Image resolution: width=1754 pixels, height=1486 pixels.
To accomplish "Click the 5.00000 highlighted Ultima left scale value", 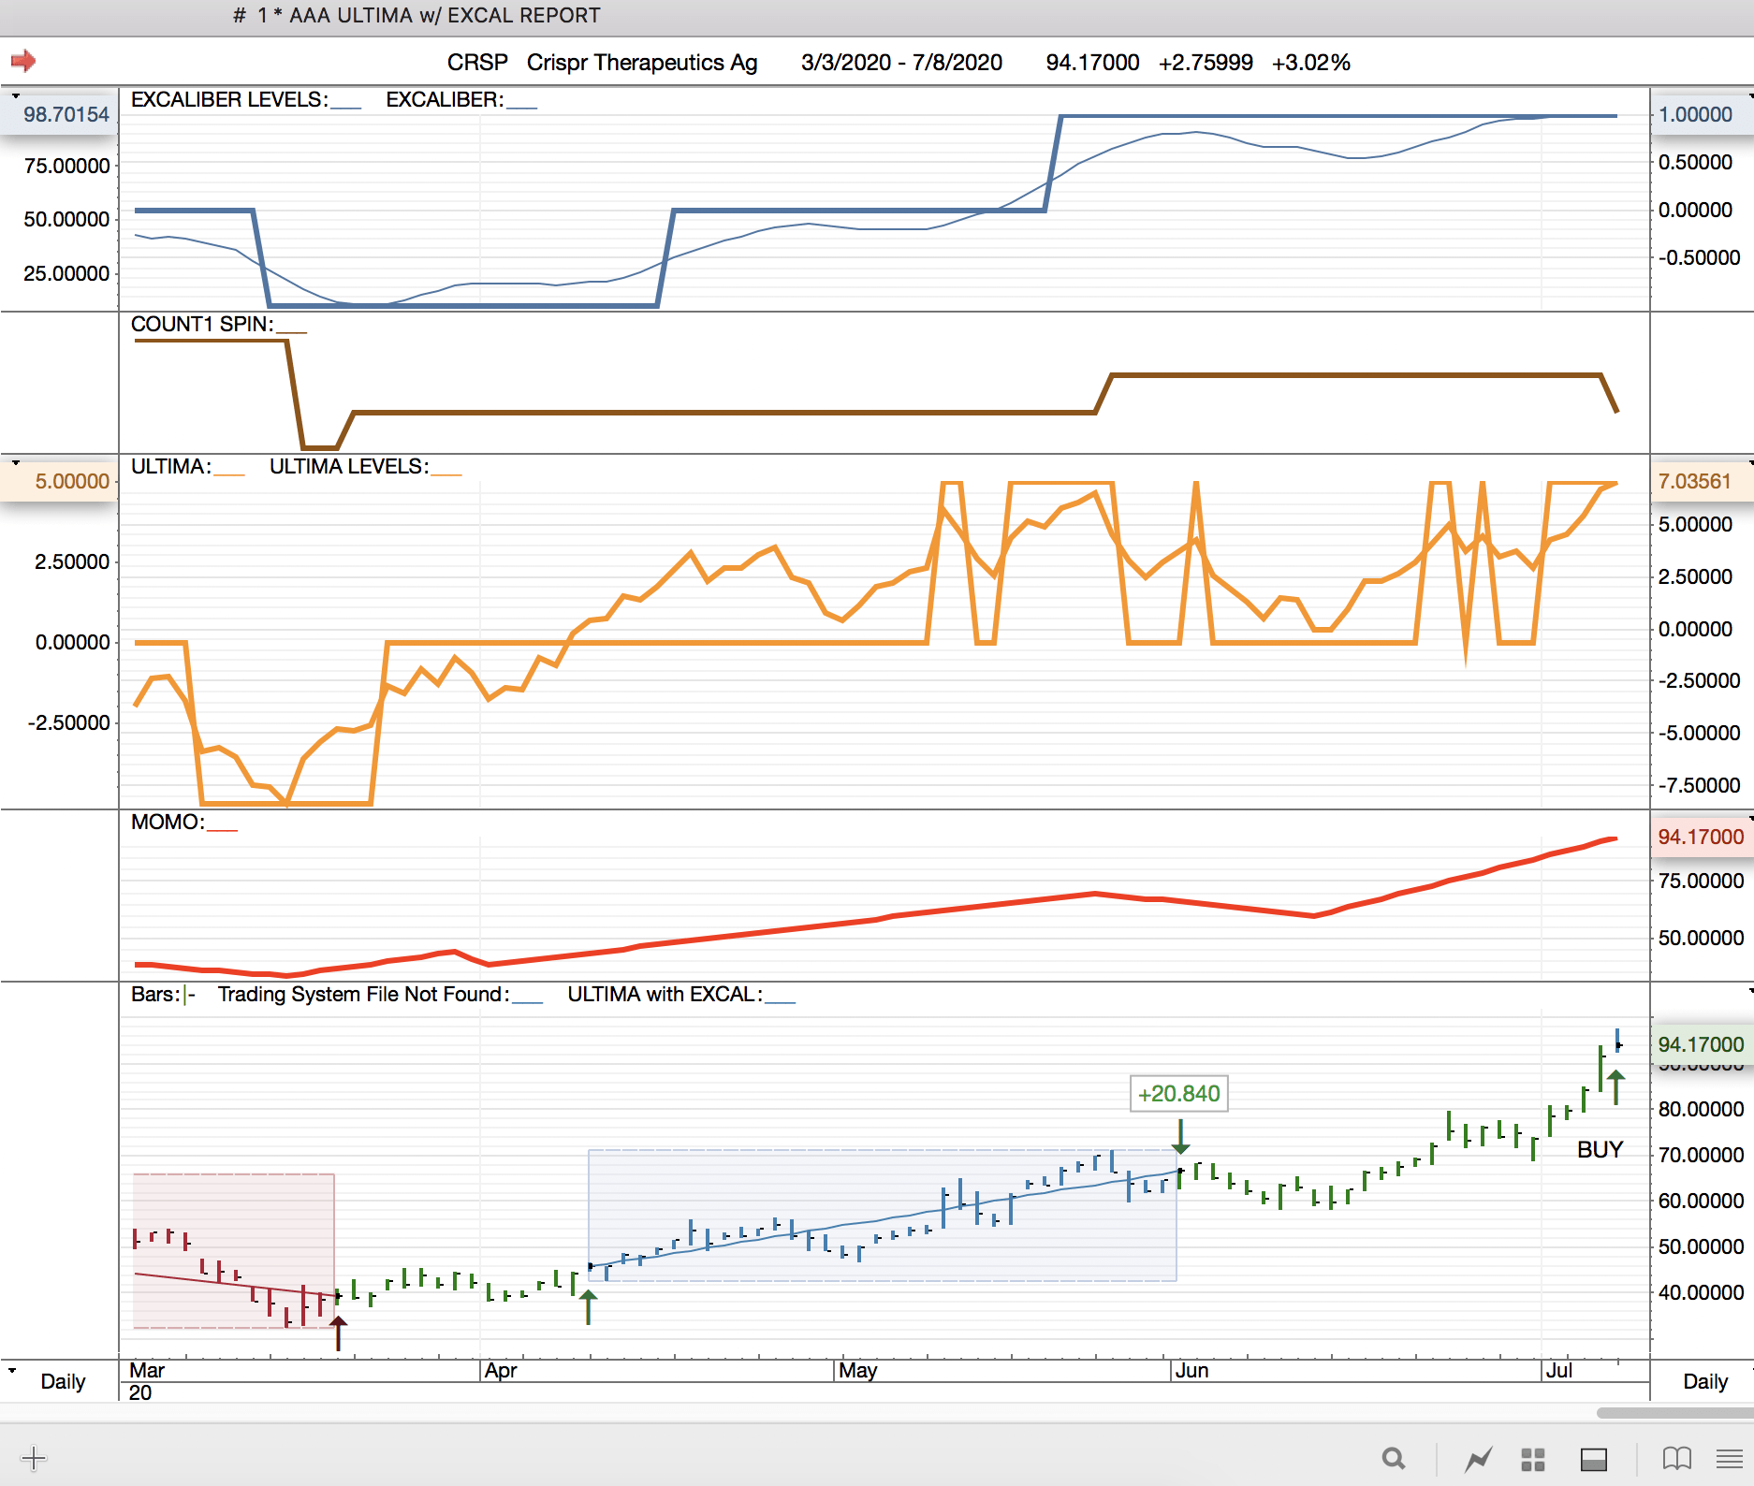I will click(x=72, y=481).
